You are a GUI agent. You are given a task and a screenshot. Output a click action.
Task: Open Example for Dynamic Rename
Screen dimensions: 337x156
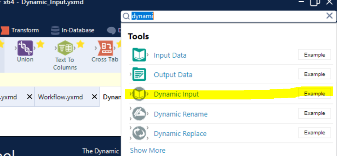[x=314, y=113]
